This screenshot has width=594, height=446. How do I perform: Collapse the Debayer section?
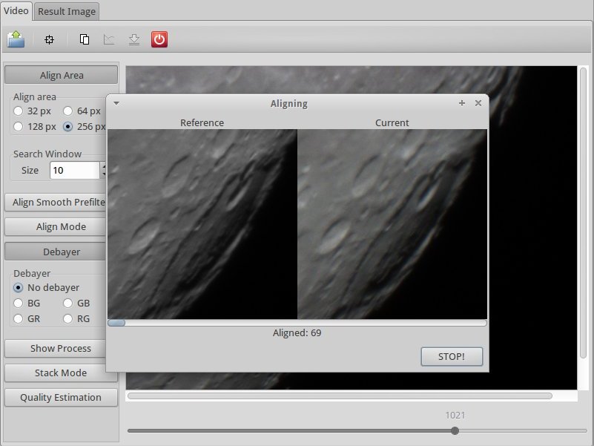[x=56, y=252]
